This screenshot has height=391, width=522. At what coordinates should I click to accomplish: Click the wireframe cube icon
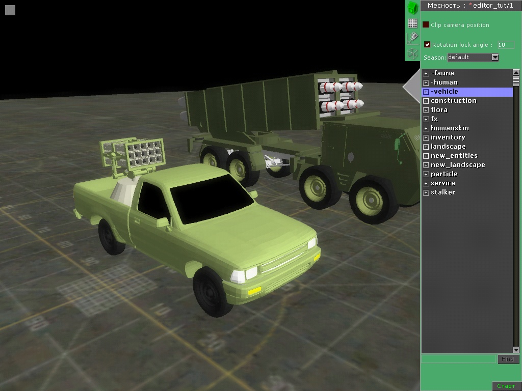(x=413, y=53)
